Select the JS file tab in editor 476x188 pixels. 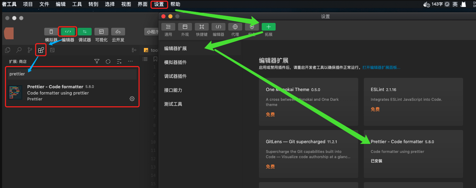pyautogui.click(x=150, y=50)
